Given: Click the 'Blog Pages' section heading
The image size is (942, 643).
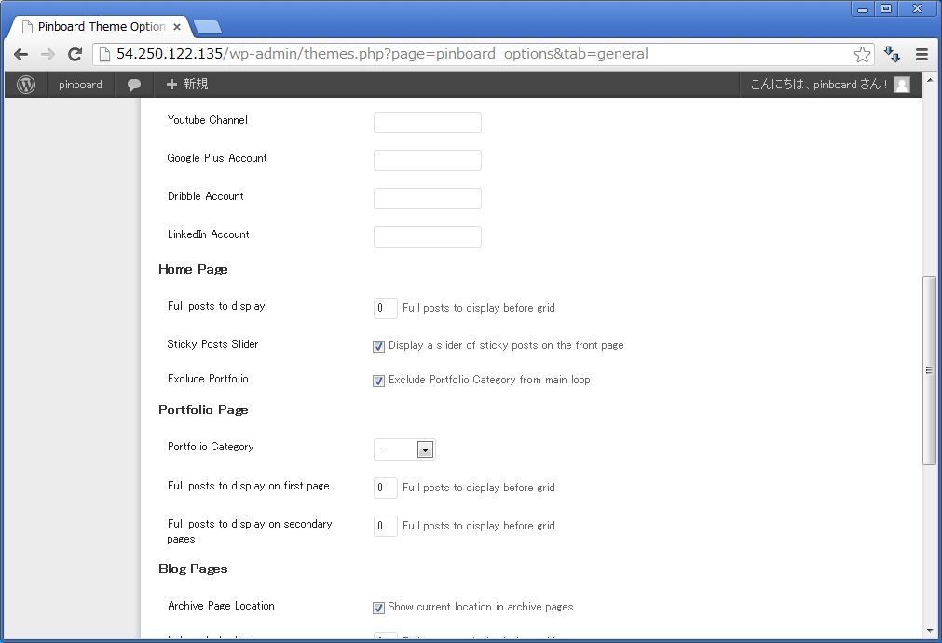Looking at the screenshot, I should point(193,569).
